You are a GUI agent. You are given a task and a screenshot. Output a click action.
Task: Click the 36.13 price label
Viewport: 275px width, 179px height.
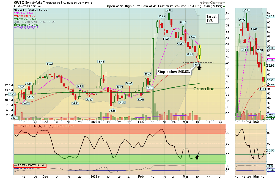pyautogui.click(x=31, y=97)
